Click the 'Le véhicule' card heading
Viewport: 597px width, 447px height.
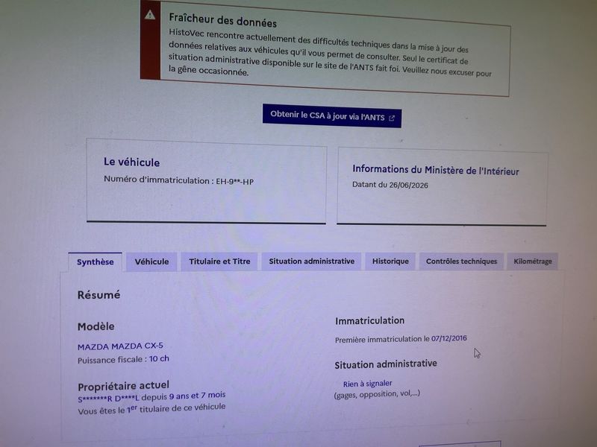point(132,162)
